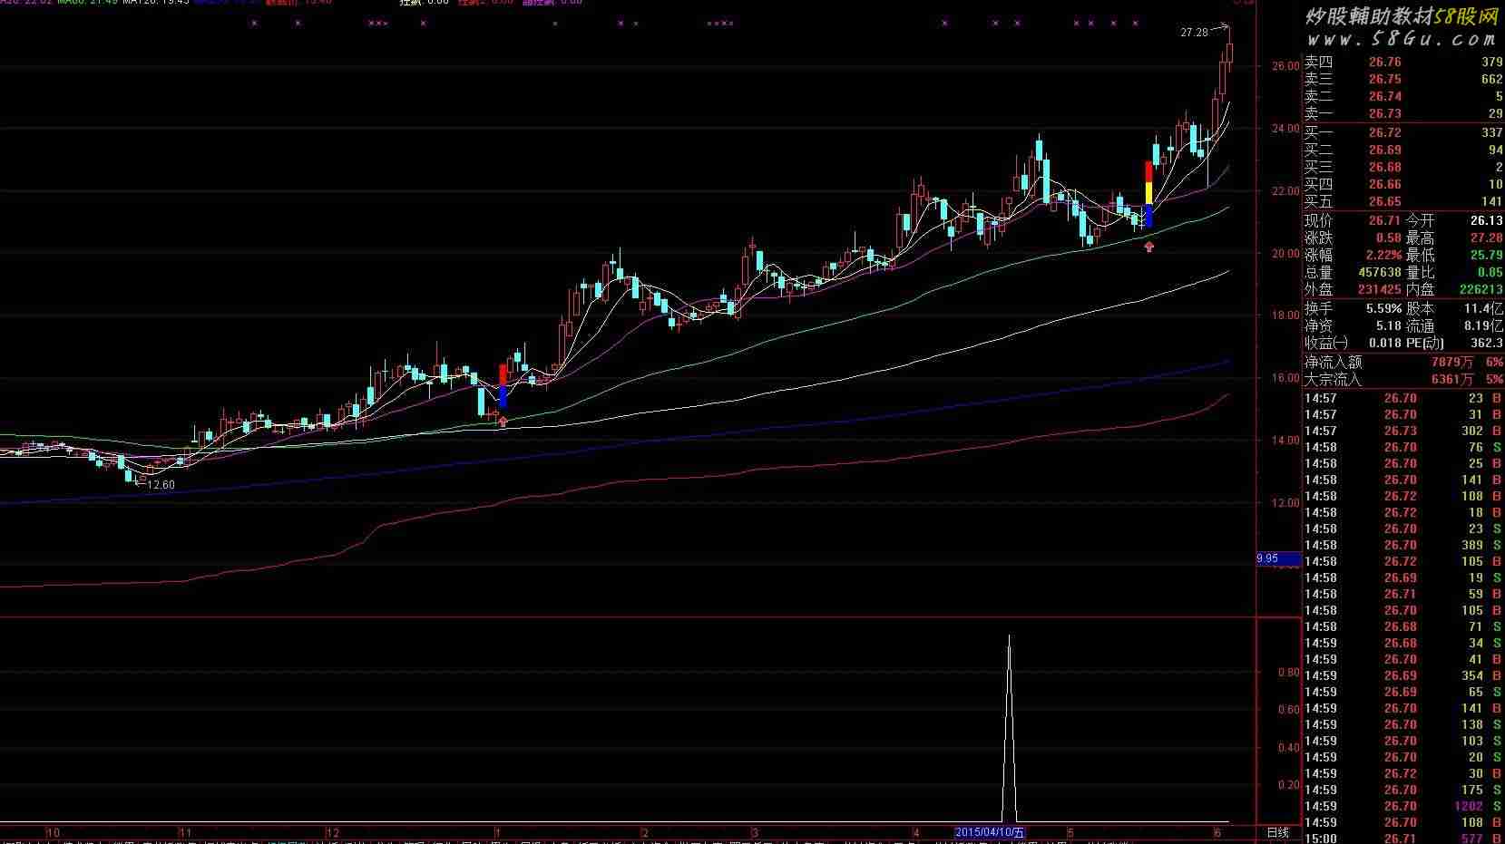Click the red-blue signal bar near January
This screenshot has height=844, width=1505.
503,385
